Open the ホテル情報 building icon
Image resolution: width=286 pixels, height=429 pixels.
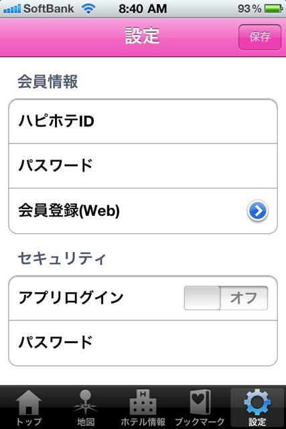143,402
